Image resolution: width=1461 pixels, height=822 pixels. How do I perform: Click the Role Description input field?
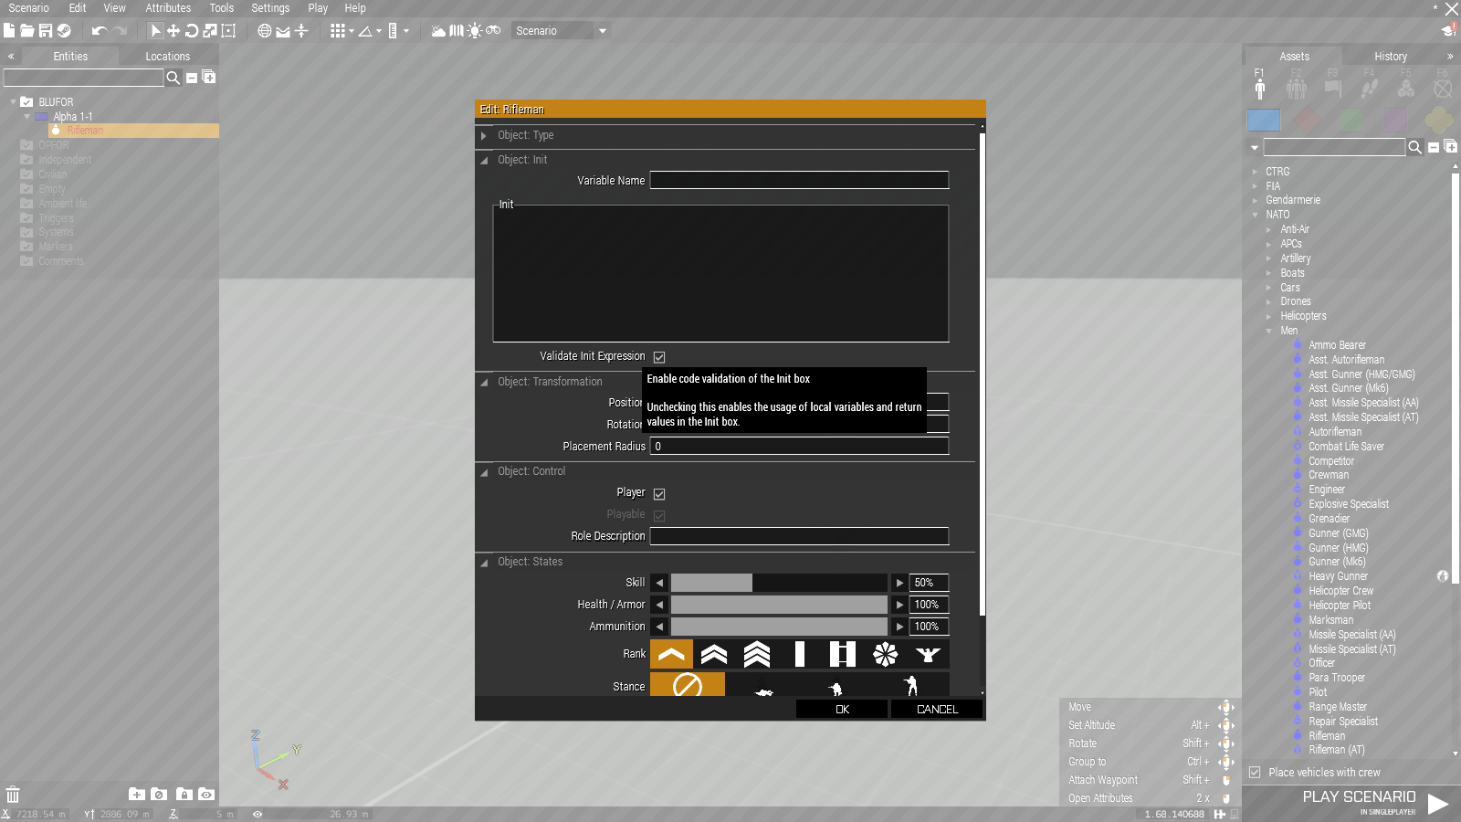coord(799,536)
